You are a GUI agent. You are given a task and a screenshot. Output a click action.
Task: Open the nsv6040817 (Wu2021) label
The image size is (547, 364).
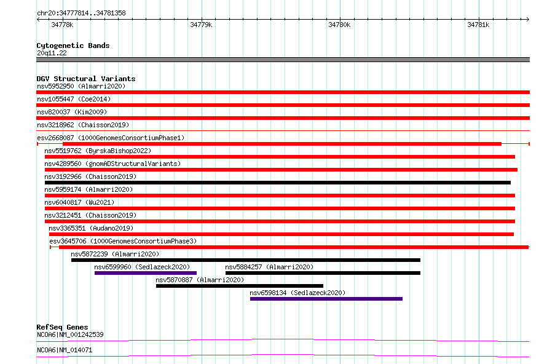point(79,202)
